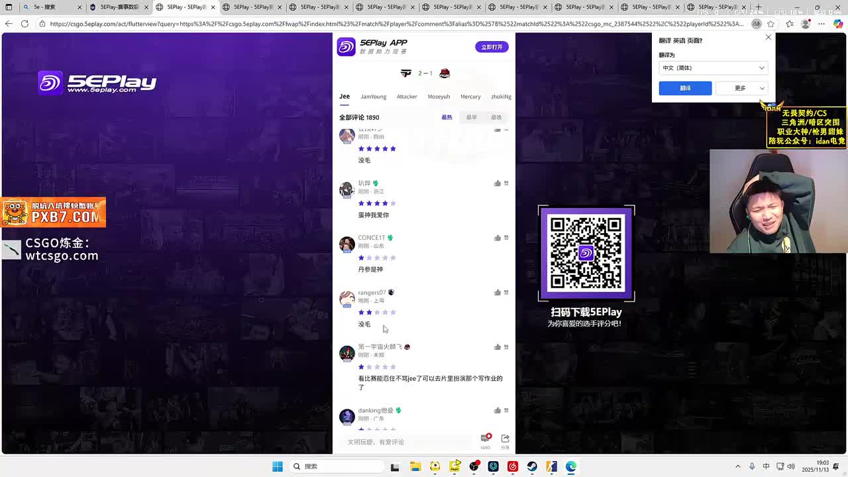This screenshot has width=848, height=477.
Task: Like danking's comment
Action: pyautogui.click(x=497, y=410)
